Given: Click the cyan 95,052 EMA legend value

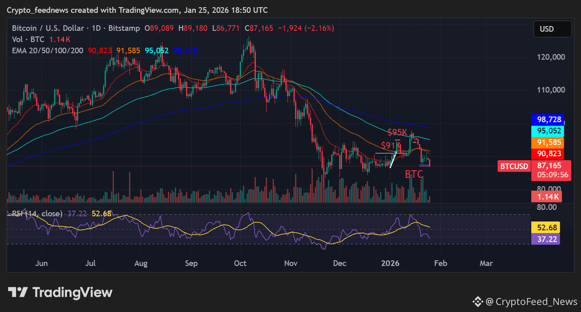Looking at the screenshot, I should click(157, 51).
